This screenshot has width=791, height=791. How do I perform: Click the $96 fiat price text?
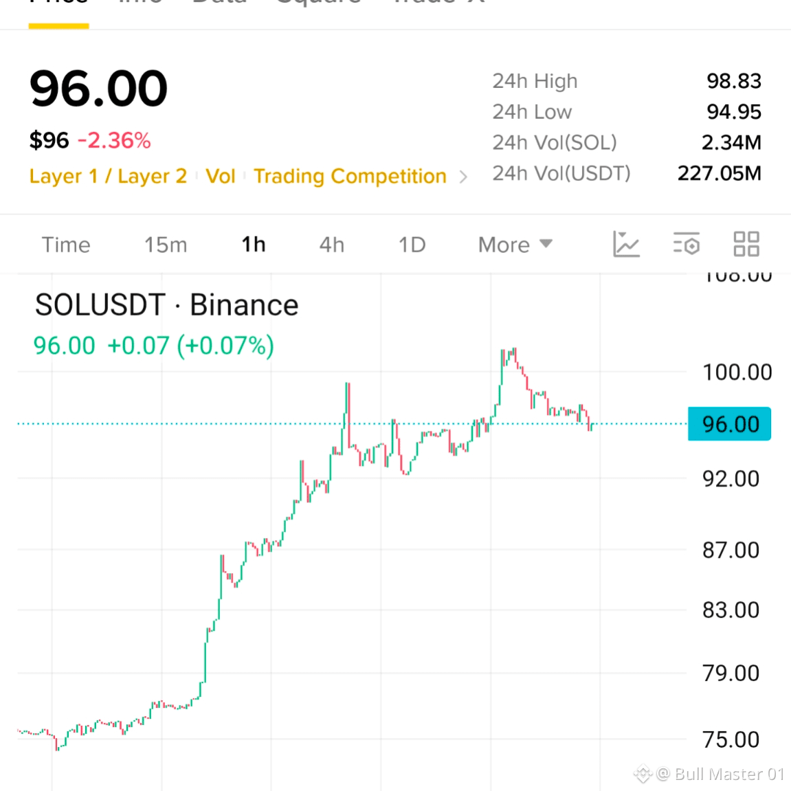pyautogui.click(x=49, y=140)
